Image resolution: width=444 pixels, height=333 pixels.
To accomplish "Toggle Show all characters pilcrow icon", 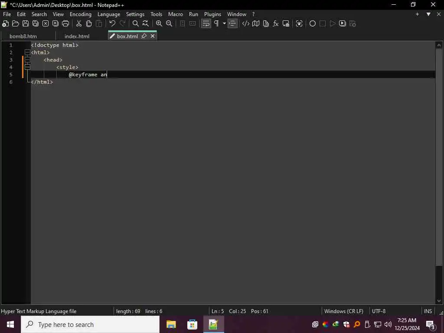I will point(217,24).
